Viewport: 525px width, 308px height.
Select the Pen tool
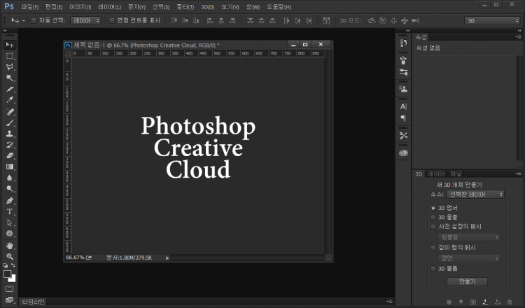point(10,200)
